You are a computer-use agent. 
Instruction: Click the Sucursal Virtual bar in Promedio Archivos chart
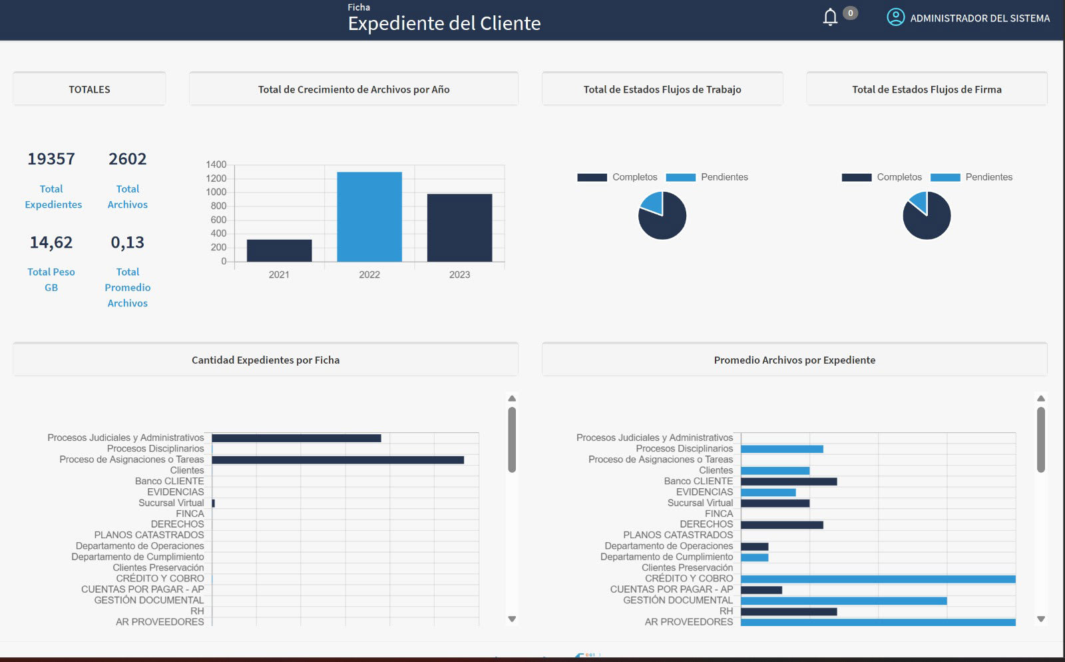775,503
